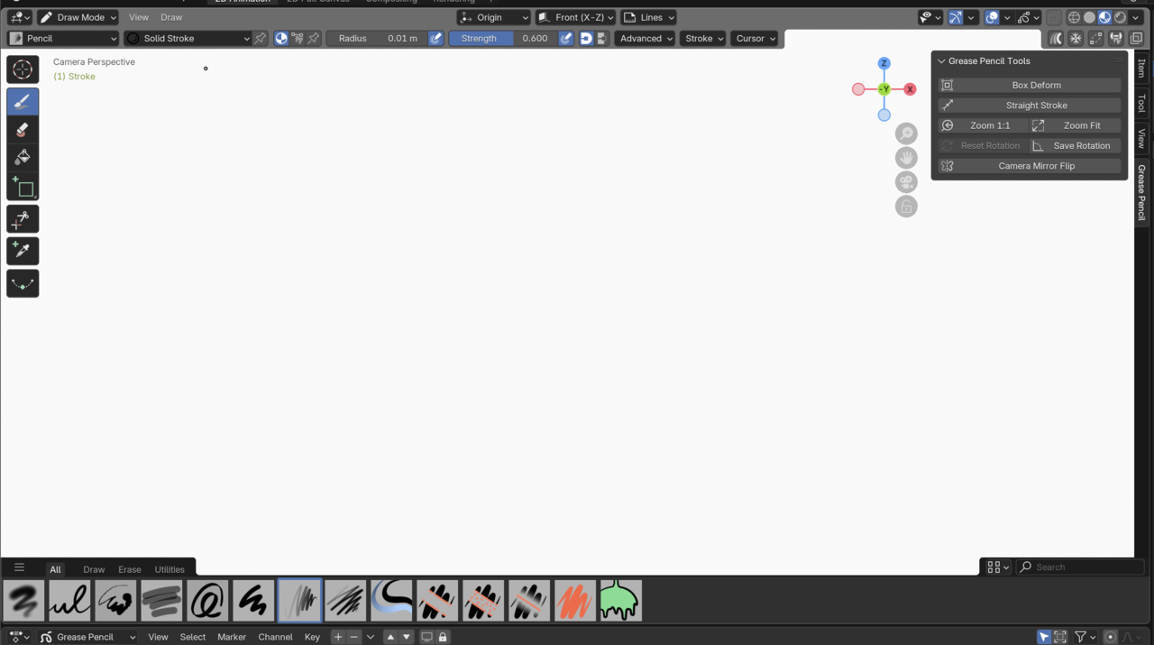This screenshot has height=645, width=1154.
Task: Toggle snowflake icon in header
Action: 1076,39
